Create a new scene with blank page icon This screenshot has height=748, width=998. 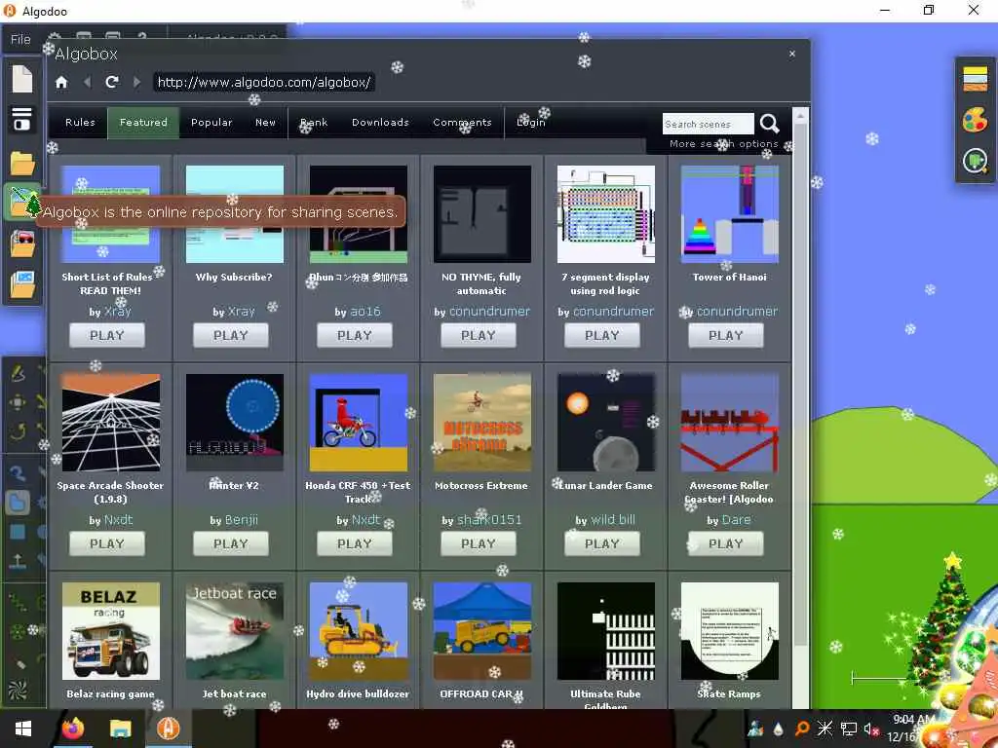pos(22,79)
